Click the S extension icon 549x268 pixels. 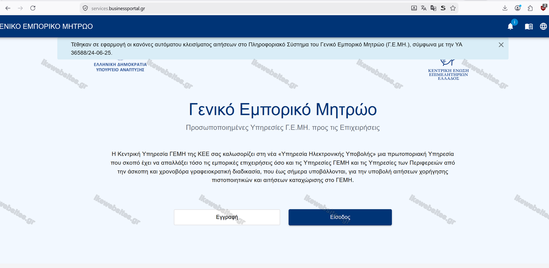pyautogui.click(x=443, y=8)
